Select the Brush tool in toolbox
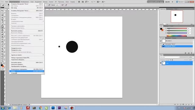195x110 pixels. (2, 28)
